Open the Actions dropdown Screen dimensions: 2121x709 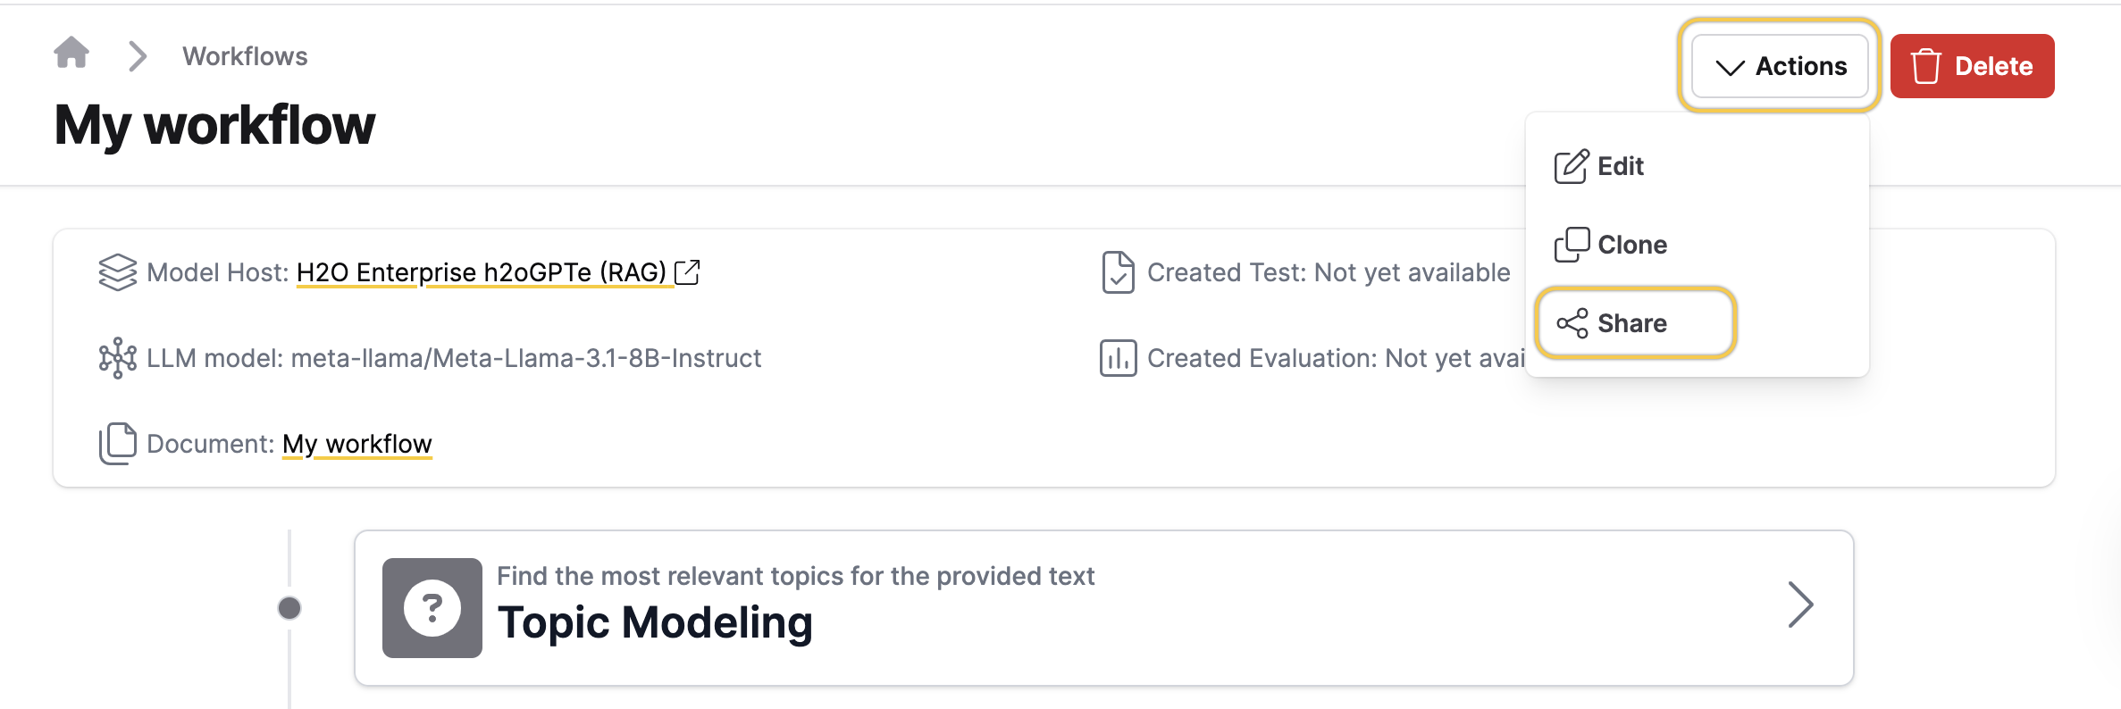pos(1779,66)
